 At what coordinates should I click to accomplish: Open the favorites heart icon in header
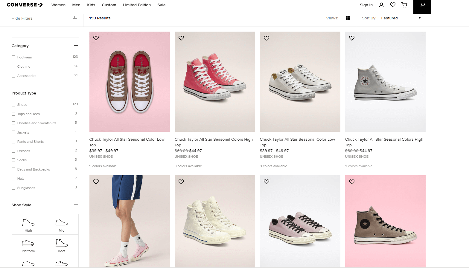pos(393,5)
